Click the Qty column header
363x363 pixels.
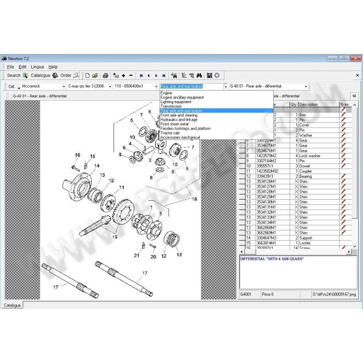tap(294, 104)
